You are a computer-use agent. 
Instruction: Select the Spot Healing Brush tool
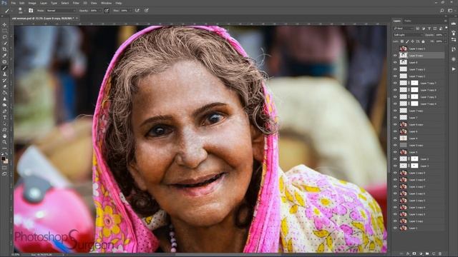[x=4, y=62]
